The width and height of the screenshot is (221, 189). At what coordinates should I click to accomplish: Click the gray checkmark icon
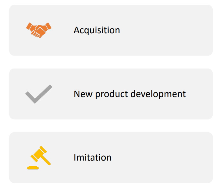(x=39, y=94)
